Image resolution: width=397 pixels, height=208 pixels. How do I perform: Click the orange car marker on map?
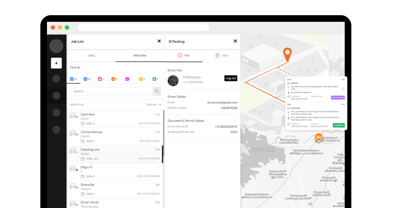[318, 137]
